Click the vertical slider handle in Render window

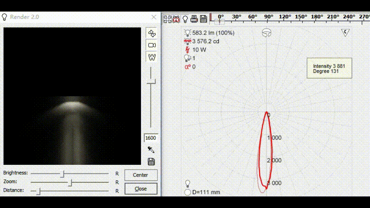click(151, 82)
